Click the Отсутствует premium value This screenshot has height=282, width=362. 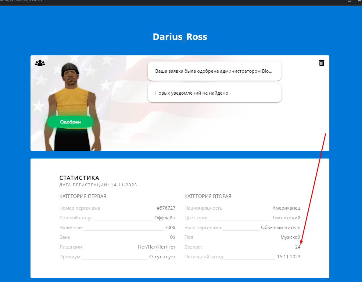click(162, 257)
